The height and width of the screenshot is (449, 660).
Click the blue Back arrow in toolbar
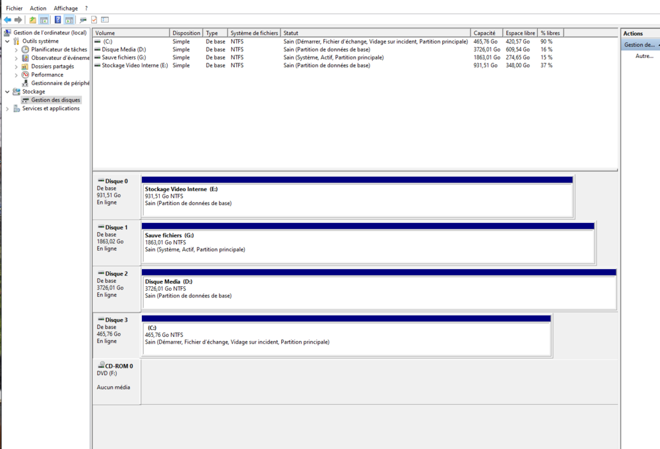tap(7, 20)
